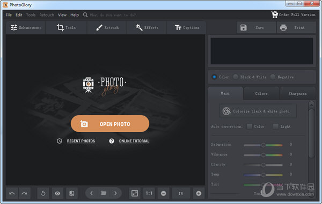Click the magnifier search icon
Viewport: 322px width, 204px height.
coord(85,15)
